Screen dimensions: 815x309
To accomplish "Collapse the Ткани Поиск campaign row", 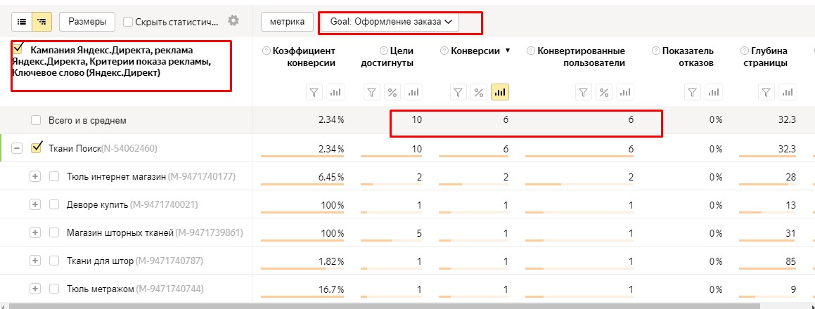I will [x=18, y=148].
